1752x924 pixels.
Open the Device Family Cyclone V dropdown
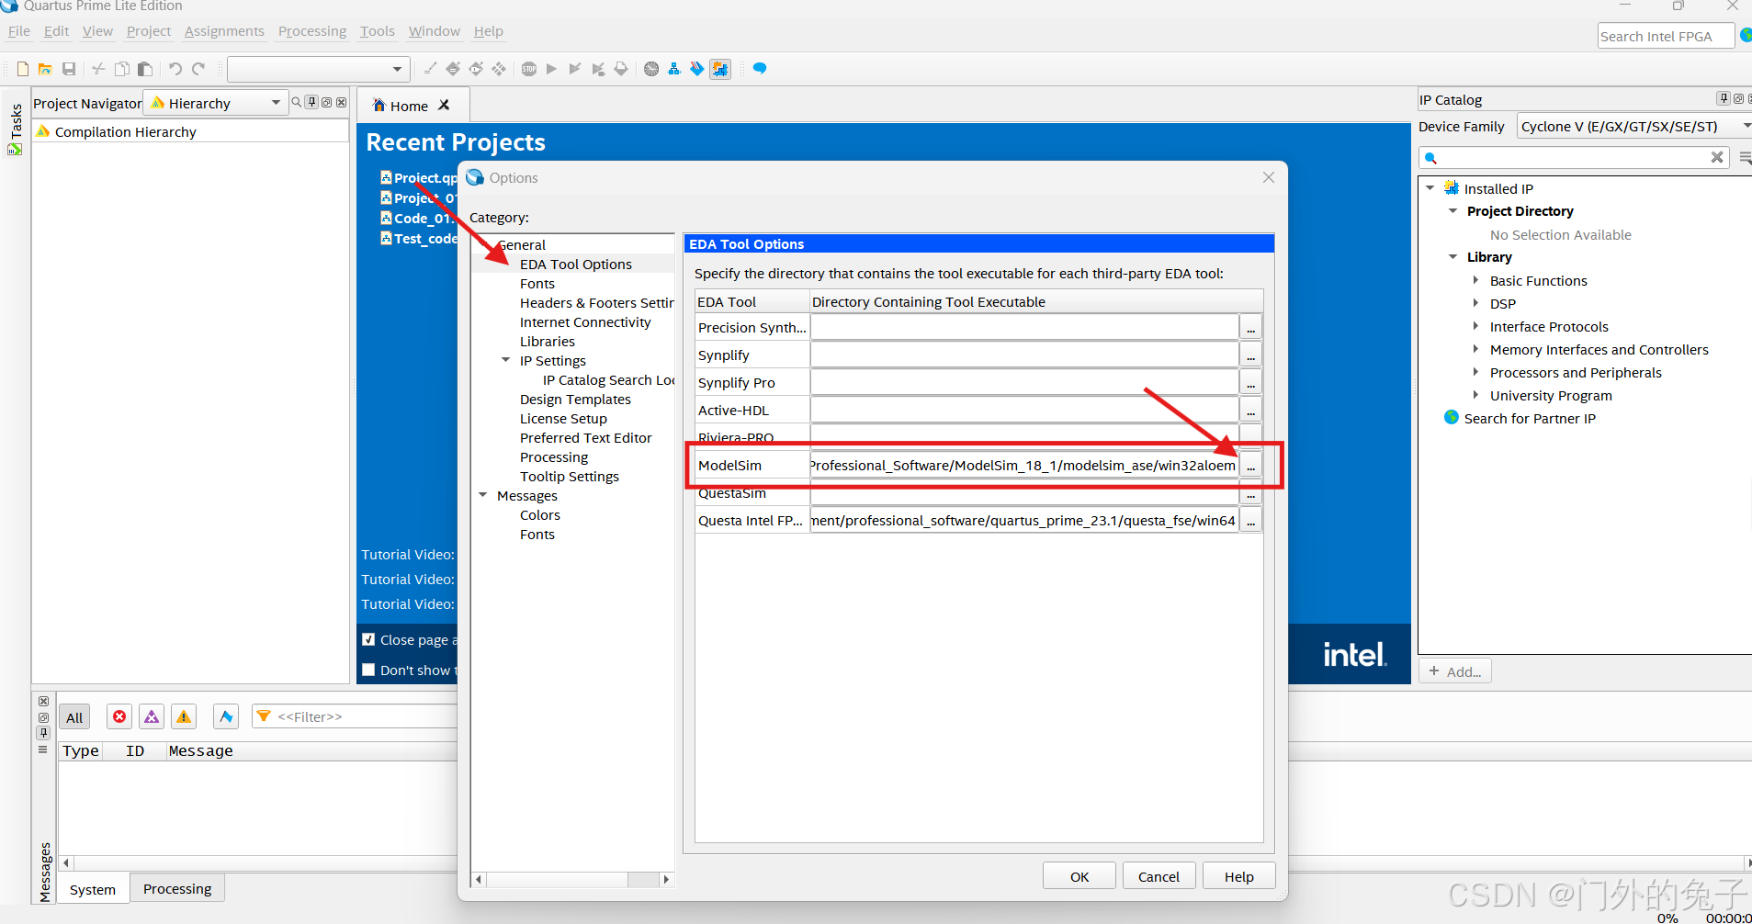click(x=1634, y=127)
